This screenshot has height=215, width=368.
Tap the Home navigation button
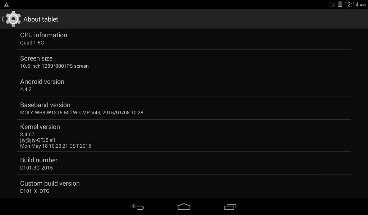tap(184, 206)
